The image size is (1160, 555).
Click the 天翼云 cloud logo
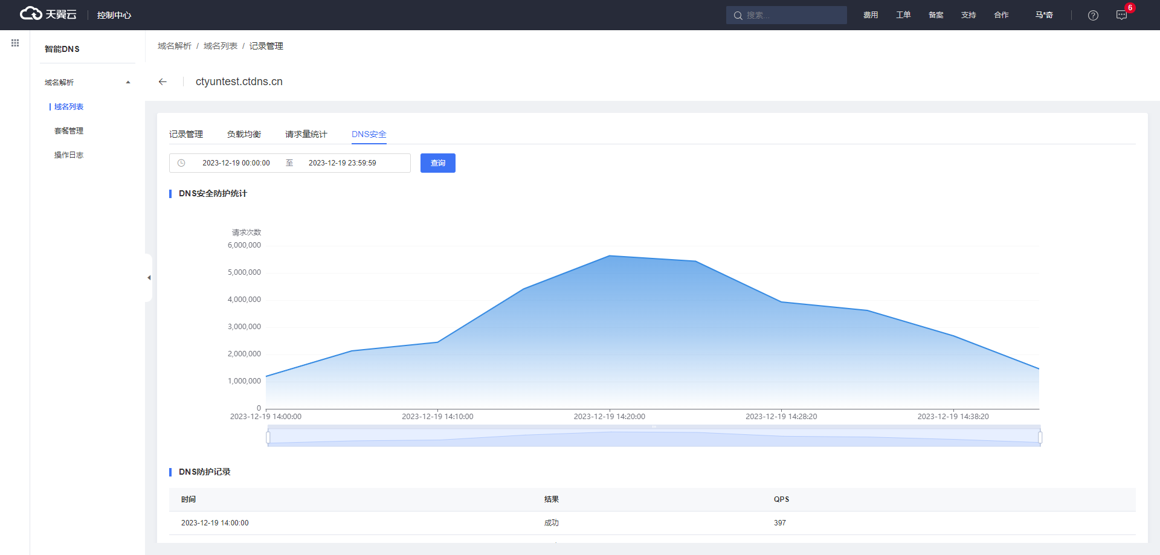(48, 14)
